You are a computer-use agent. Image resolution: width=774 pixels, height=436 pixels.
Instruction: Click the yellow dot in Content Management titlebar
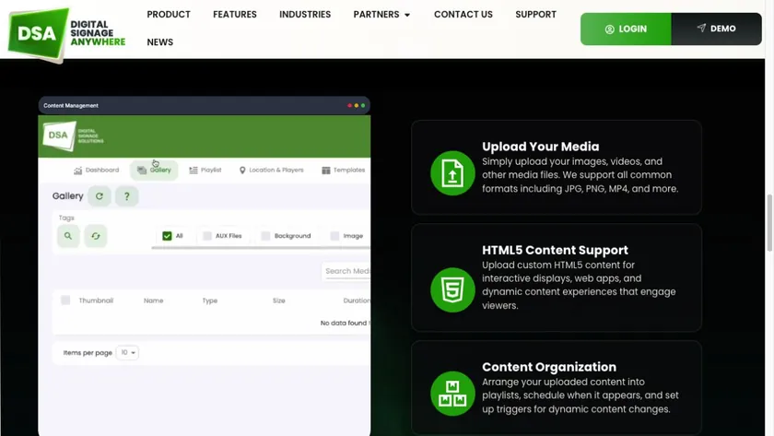tap(357, 106)
